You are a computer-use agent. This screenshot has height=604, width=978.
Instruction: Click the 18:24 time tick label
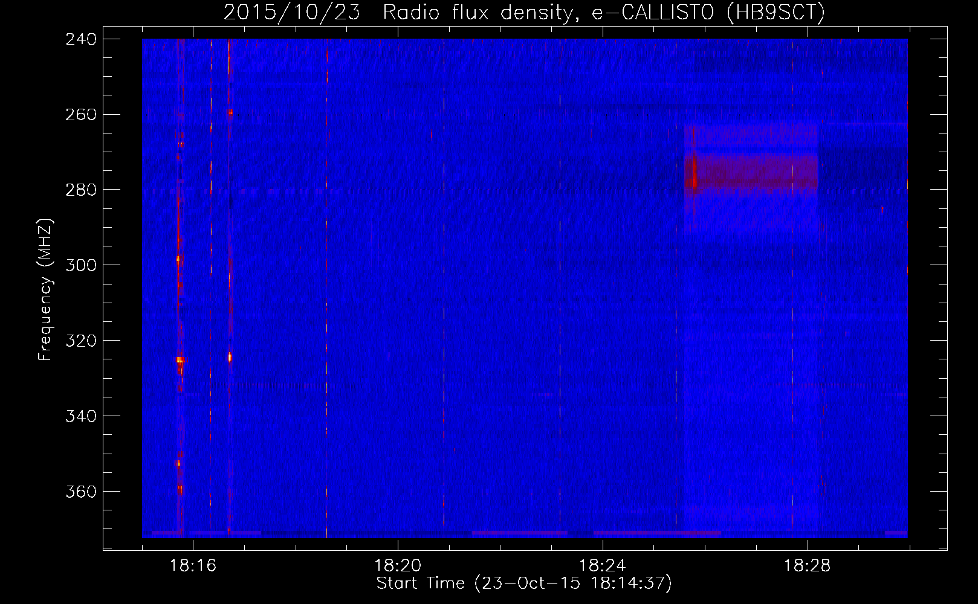click(x=603, y=566)
